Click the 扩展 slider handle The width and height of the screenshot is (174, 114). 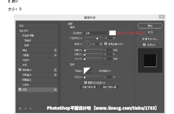[85, 55]
